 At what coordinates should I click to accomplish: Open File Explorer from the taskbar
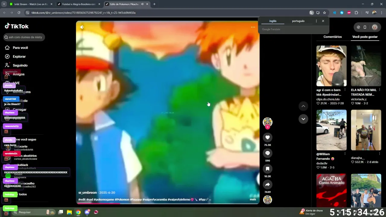tap(69, 212)
